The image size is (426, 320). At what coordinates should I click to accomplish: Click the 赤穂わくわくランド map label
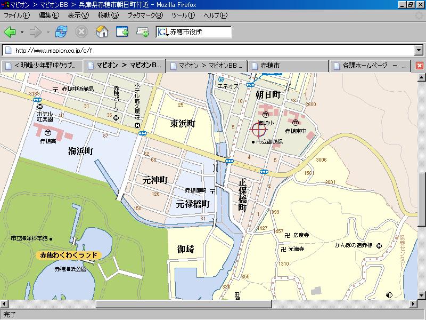point(69,255)
